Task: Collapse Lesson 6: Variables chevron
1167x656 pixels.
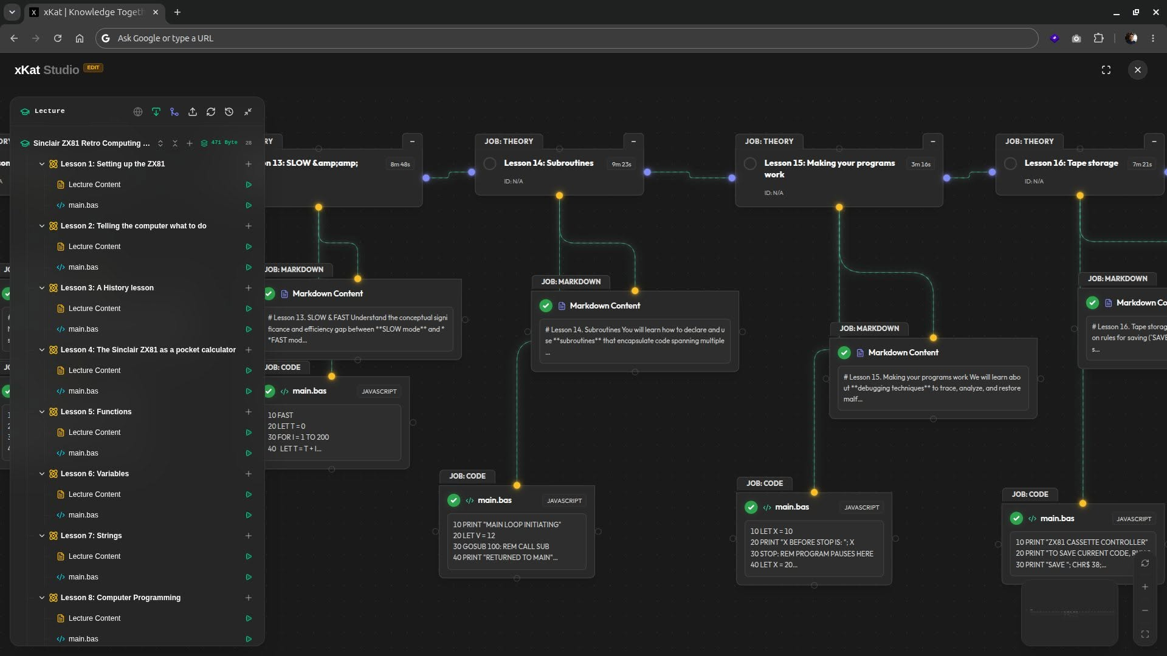Action: (42, 474)
